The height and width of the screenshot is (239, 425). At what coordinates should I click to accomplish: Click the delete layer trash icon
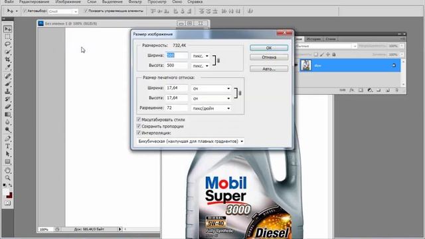point(396,90)
